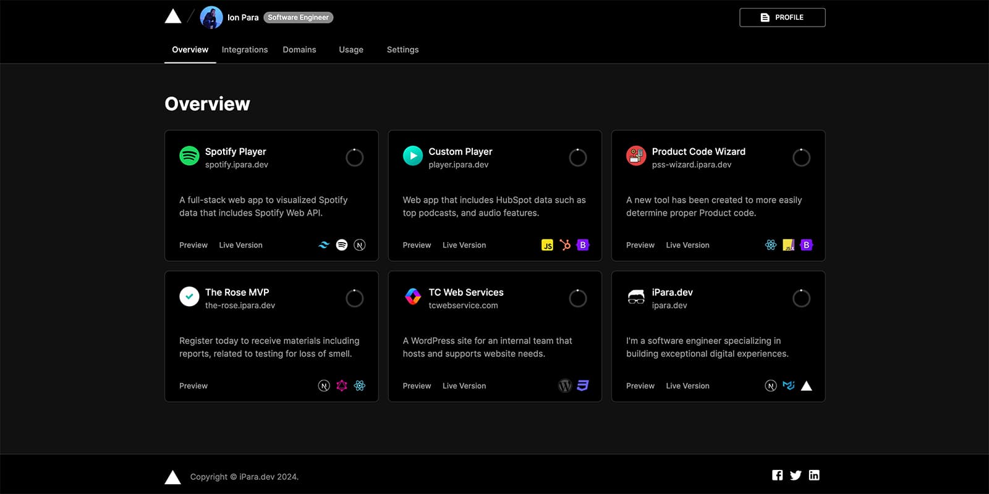
Task: Open Live Version of Spotify Player
Action: (240, 245)
